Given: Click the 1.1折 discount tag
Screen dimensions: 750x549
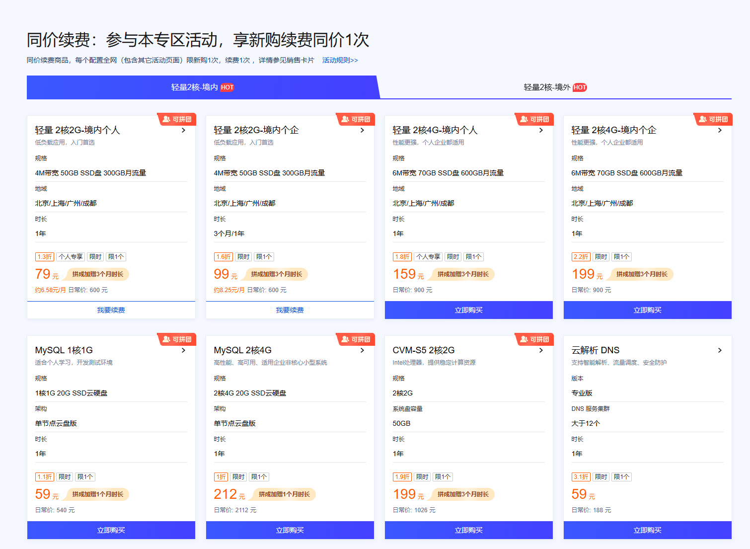Looking at the screenshot, I should pos(45,477).
